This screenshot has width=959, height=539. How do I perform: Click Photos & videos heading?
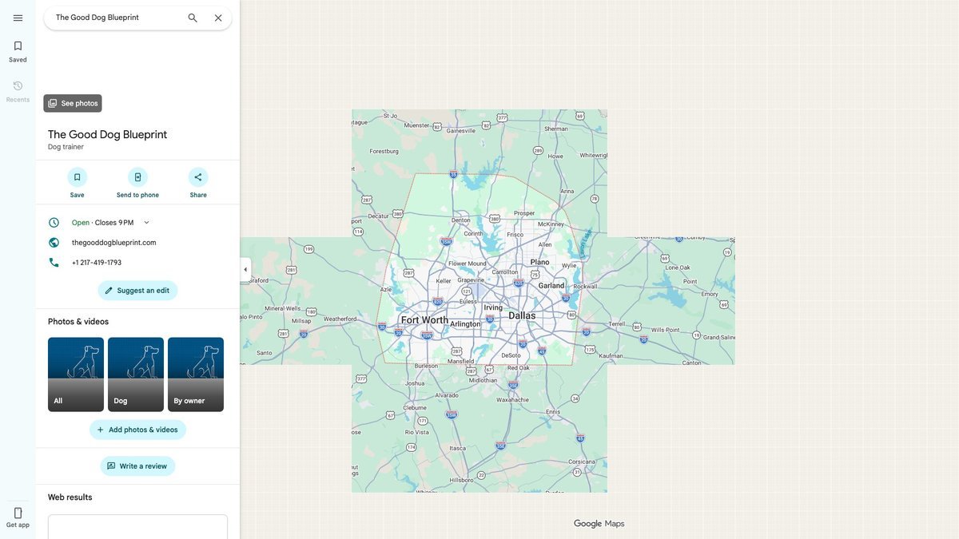click(78, 322)
